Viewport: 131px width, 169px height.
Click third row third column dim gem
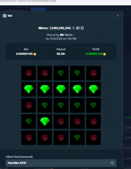pos(61,105)
